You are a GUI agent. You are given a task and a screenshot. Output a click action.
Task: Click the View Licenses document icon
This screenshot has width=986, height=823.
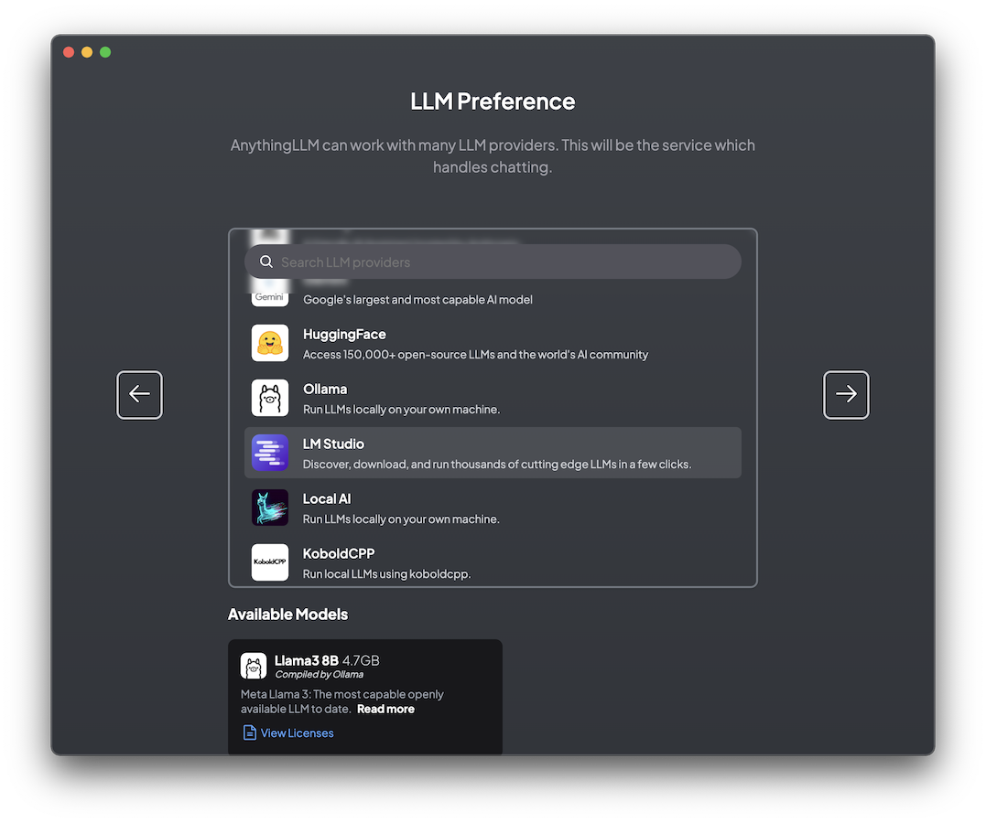[249, 732]
